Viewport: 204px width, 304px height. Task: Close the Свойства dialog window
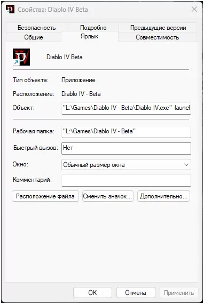(194, 9)
